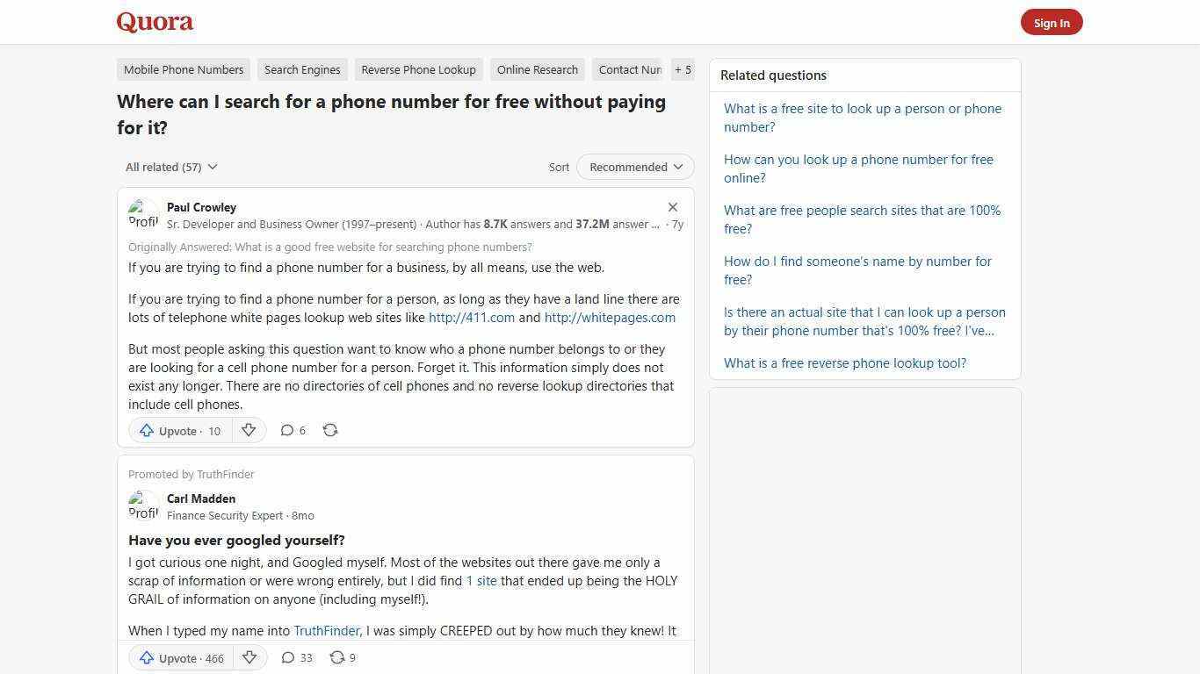
Task: Switch to the Reverse Phone Lookup topic
Action: [x=418, y=69]
